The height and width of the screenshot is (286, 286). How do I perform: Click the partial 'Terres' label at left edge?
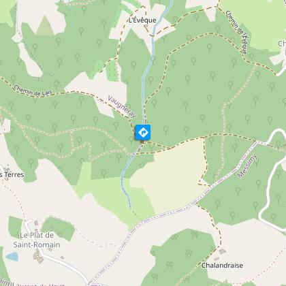click(12, 174)
